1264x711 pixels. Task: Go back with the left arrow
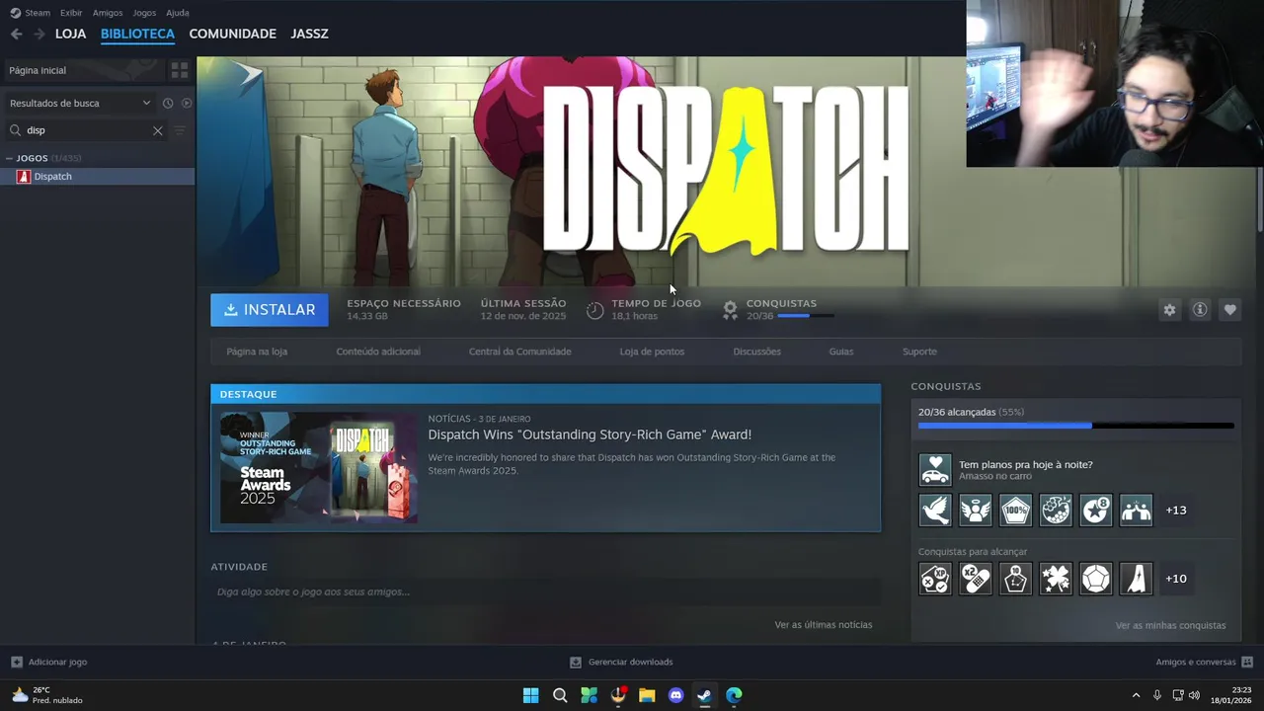pyautogui.click(x=16, y=34)
